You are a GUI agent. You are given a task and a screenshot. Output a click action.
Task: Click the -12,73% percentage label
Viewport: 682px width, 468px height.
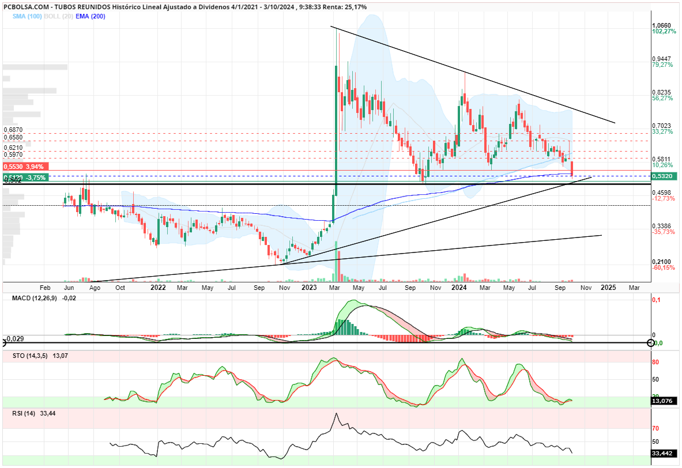point(664,199)
